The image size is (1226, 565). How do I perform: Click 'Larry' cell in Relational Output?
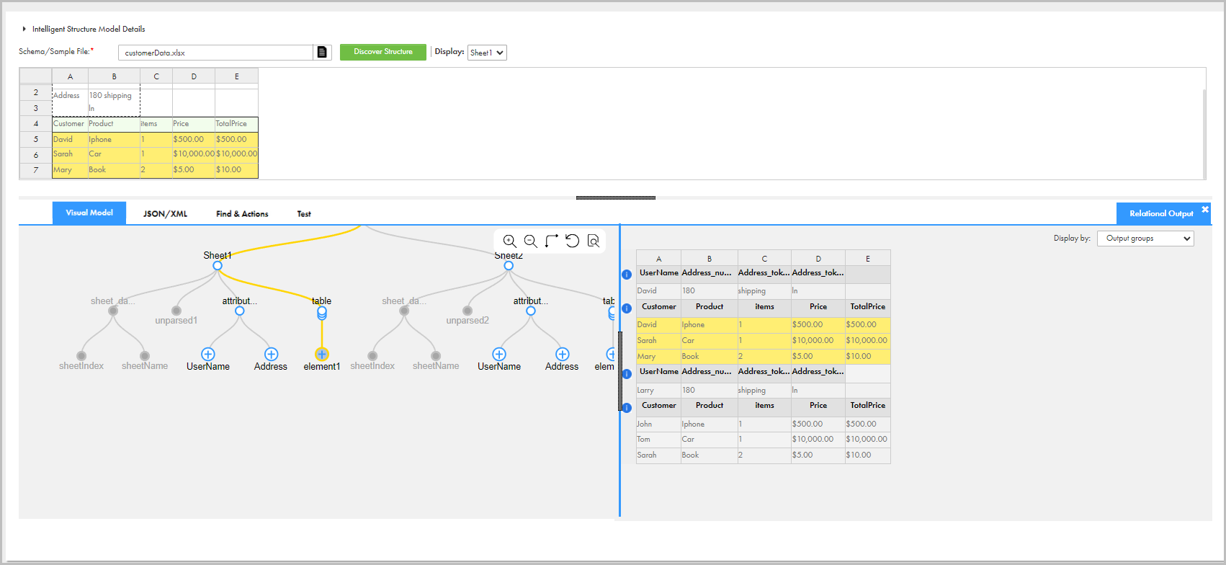pos(658,391)
